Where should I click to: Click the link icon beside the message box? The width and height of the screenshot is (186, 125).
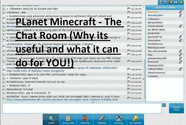(x=164, y=105)
